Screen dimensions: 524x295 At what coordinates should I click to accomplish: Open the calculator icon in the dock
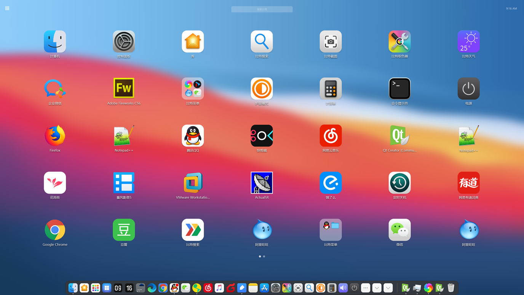pyautogui.click(x=332, y=288)
